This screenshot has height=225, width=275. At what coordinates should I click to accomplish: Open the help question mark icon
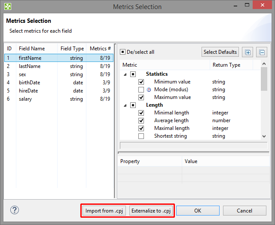15,210
